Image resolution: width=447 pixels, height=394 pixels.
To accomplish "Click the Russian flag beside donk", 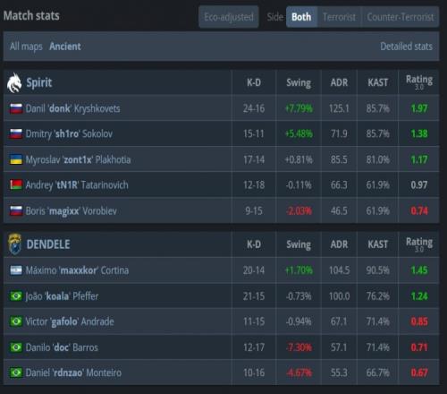I will pyautogui.click(x=16, y=108).
